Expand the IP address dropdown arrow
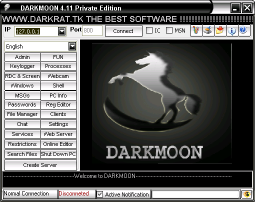Viewport: 255px width, 202px height. (x=61, y=31)
